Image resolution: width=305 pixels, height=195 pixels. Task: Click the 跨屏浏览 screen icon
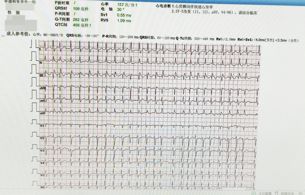pos(276,193)
